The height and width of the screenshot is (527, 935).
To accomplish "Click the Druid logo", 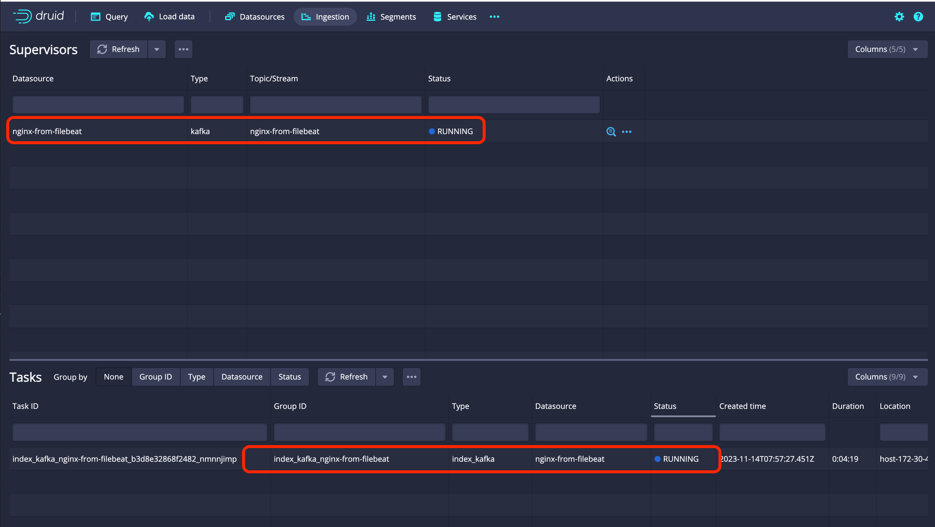I will point(39,16).
